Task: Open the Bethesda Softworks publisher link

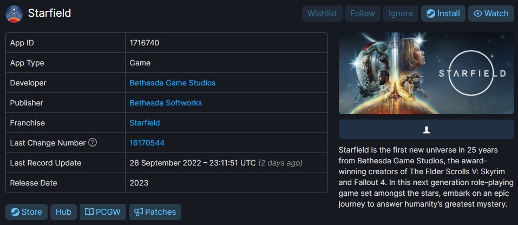Action: (165, 103)
